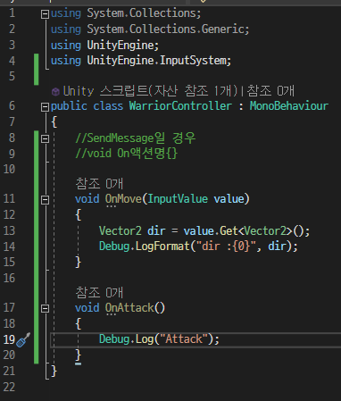Collapse the WarriorController class at line 6
The image size is (341, 401).
tap(45, 107)
